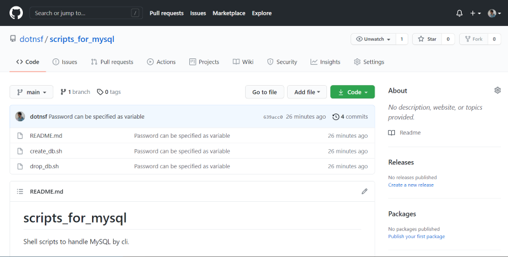Open commit message on create_db.sh row
This screenshot has height=257, width=508.
point(182,151)
